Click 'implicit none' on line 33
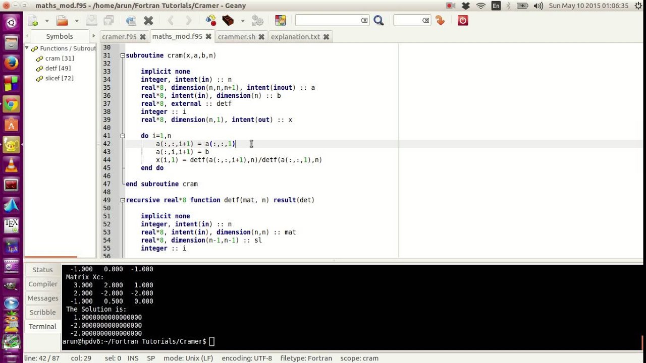This screenshot has height=363, width=646. tap(166, 71)
